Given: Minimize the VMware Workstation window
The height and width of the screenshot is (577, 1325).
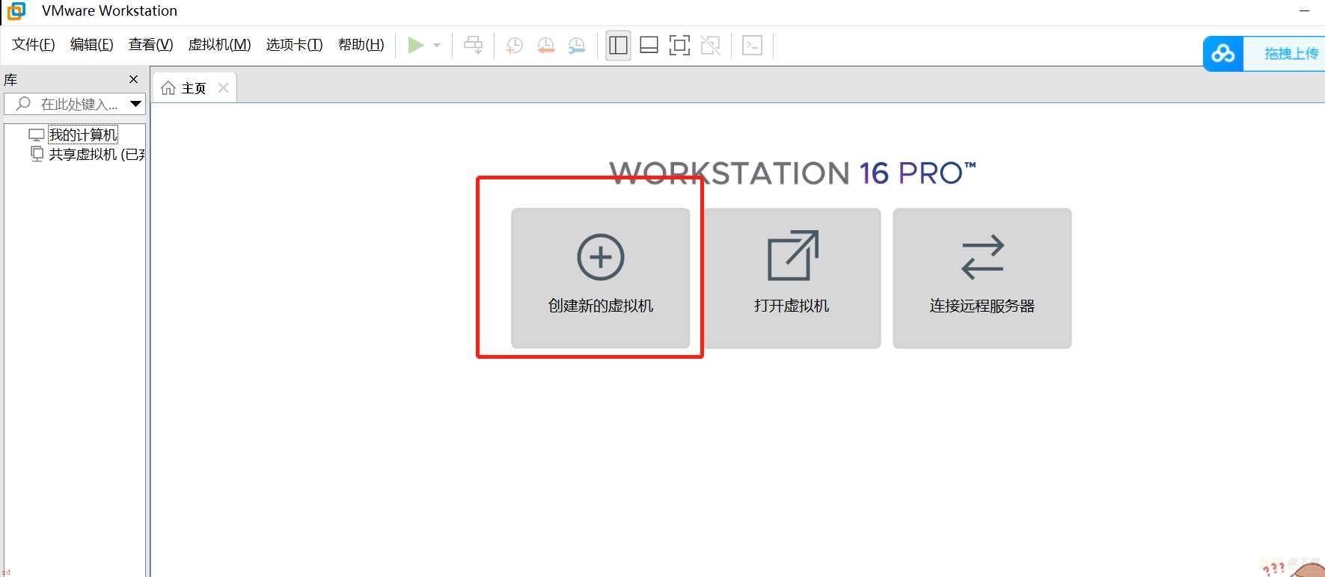Looking at the screenshot, I should click(1305, 10).
